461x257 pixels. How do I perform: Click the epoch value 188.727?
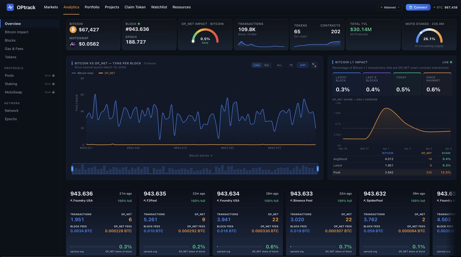tap(136, 42)
